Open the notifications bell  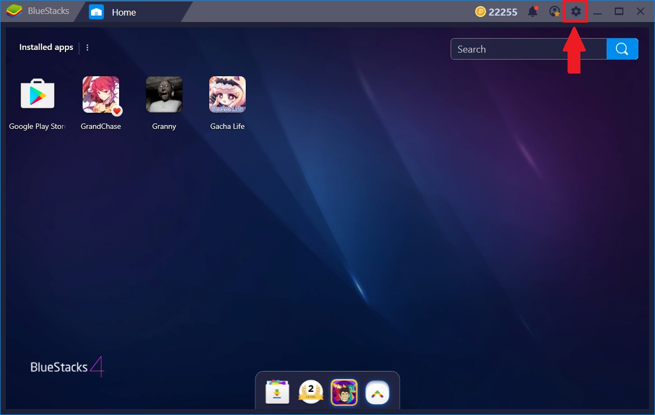pyautogui.click(x=533, y=11)
